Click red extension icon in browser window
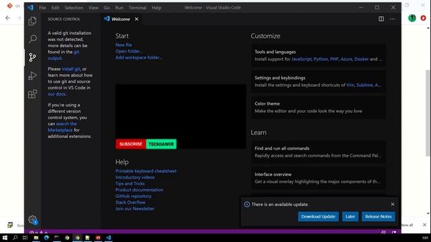 pyautogui.click(x=424, y=18)
